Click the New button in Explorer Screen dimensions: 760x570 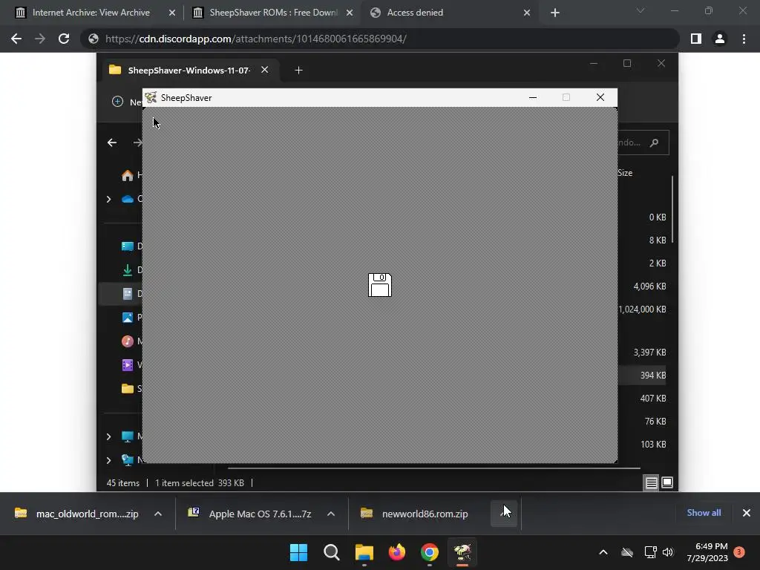pos(126,102)
